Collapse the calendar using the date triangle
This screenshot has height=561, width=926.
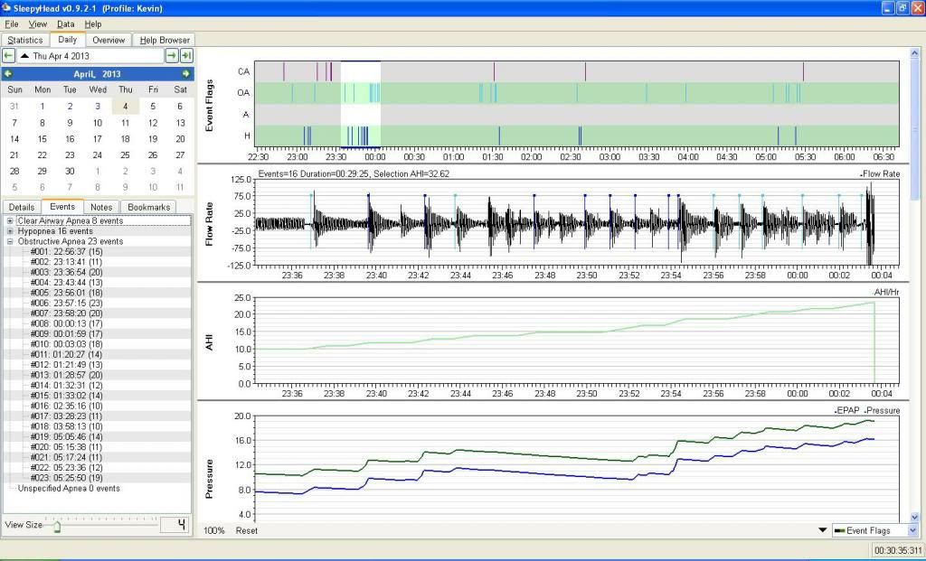click(24, 55)
